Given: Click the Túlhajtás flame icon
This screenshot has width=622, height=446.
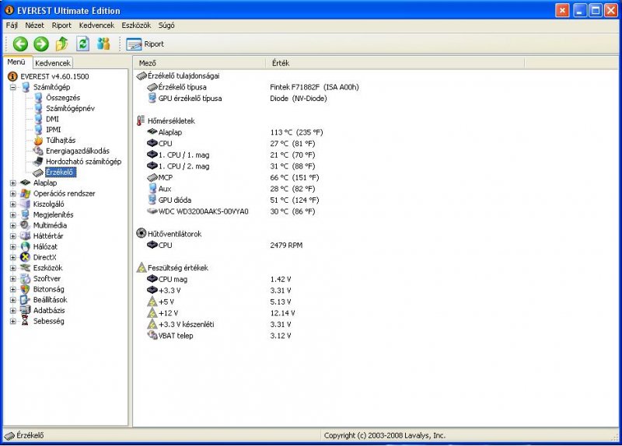Looking at the screenshot, I should 38,141.
